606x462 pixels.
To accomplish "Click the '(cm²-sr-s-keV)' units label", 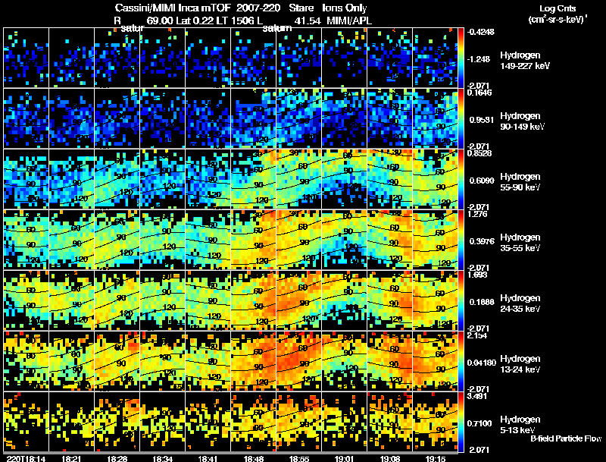I will click(558, 20).
